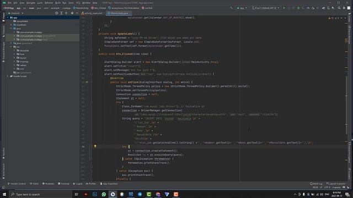Expand the drawable folder

(x=14, y=51)
